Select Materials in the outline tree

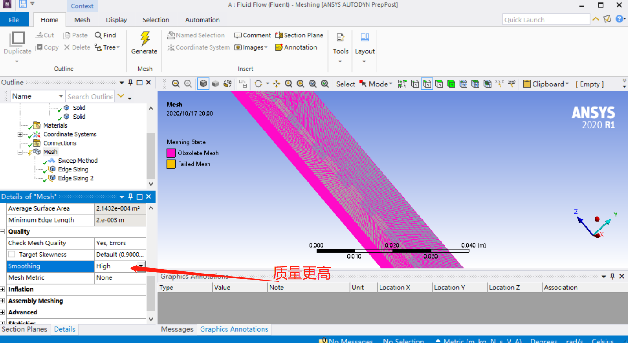coord(55,125)
